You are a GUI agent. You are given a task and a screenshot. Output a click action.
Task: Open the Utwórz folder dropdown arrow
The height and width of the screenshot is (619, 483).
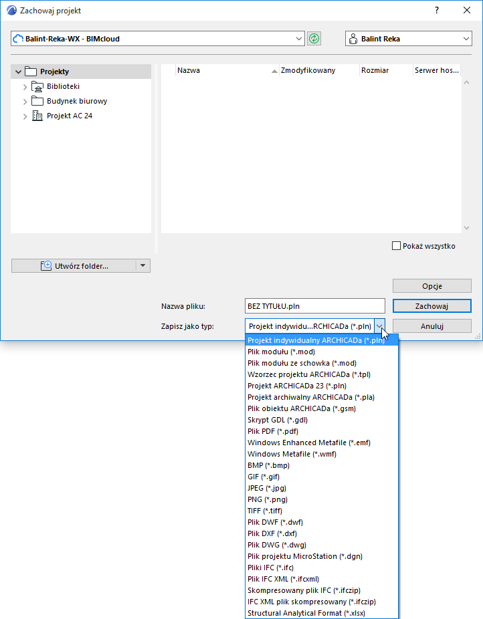pos(143,265)
